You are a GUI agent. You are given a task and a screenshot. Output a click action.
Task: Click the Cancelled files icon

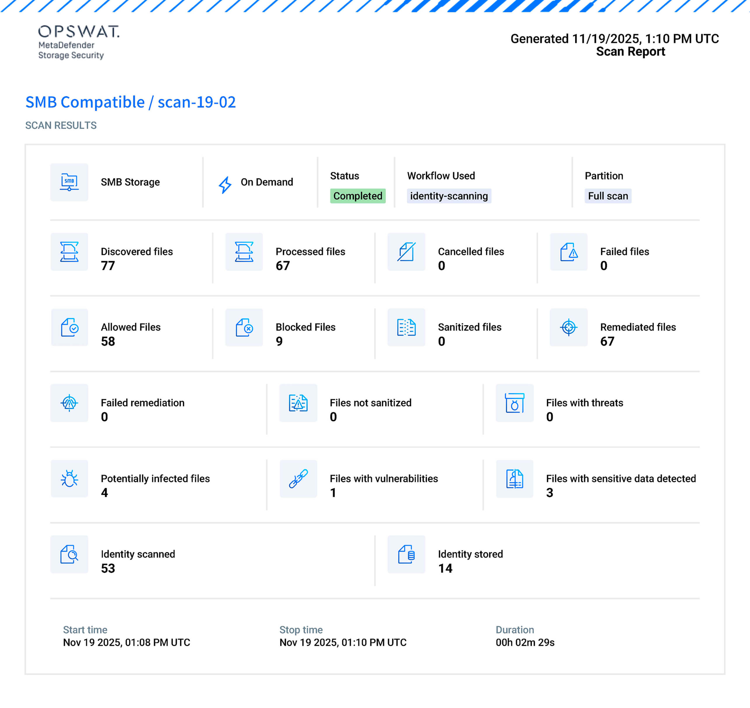coord(406,252)
